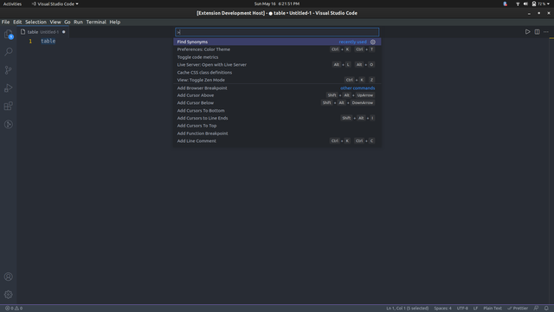This screenshot has height=312, width=554.
Task: Open the GitLens icon in activity bar
Action: [x=9, y=124]
